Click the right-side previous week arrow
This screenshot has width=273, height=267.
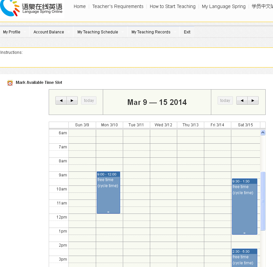[x=242, y=101]
